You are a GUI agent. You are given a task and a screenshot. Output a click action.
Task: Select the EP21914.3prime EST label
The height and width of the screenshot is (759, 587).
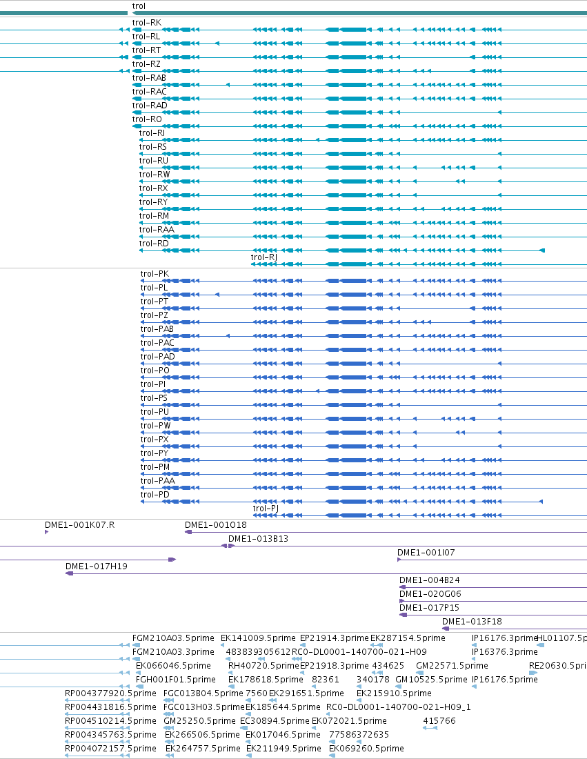(335, 638)
